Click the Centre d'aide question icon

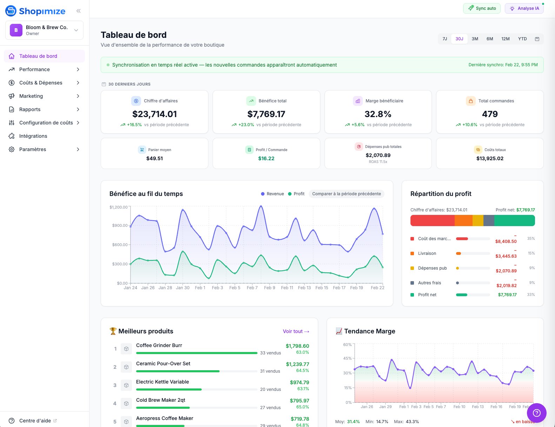click(x=12, y=421)
